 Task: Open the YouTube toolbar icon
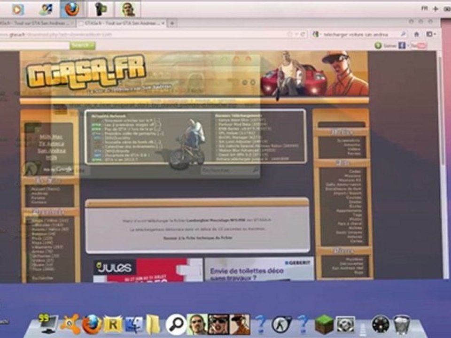click(419, 46)
